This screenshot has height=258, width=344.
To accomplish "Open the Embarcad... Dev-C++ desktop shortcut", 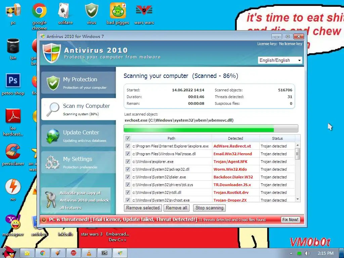I will tap(118, 237).
